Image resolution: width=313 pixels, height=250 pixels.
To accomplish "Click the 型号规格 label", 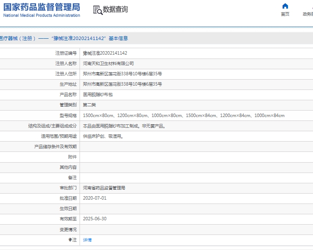I will click(x=68, y=115).
